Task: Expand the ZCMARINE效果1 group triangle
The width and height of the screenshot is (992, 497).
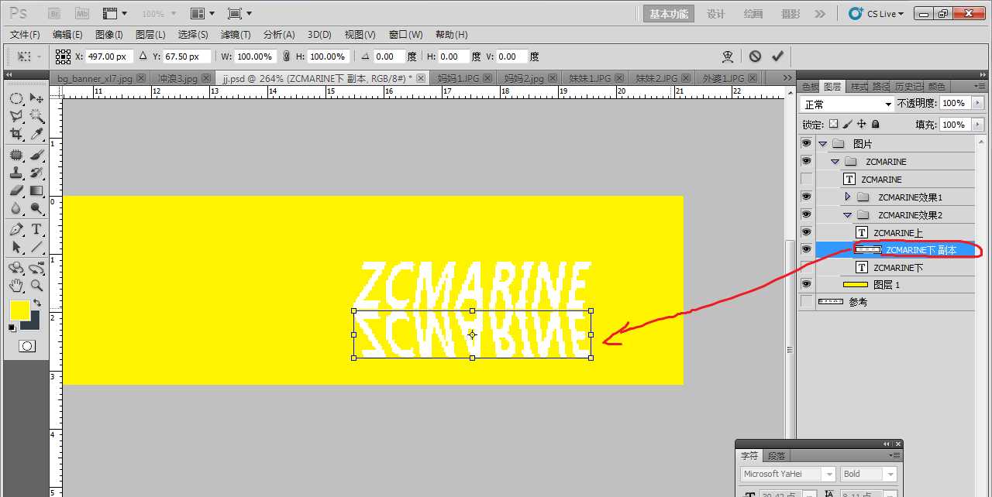Action: click(847, 197)
